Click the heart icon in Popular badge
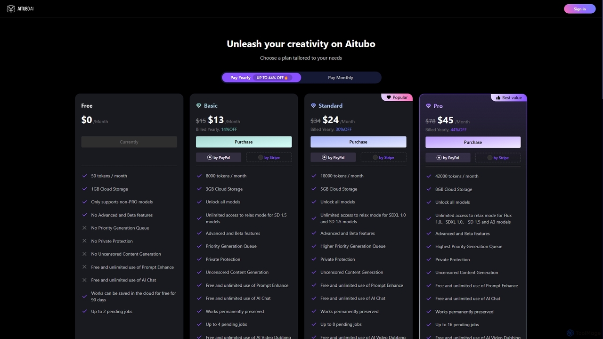603x339 pixels. click(x=389, y=97)
